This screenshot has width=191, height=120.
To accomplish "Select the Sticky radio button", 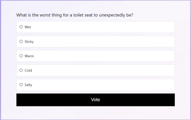I will tap(21, 41).
